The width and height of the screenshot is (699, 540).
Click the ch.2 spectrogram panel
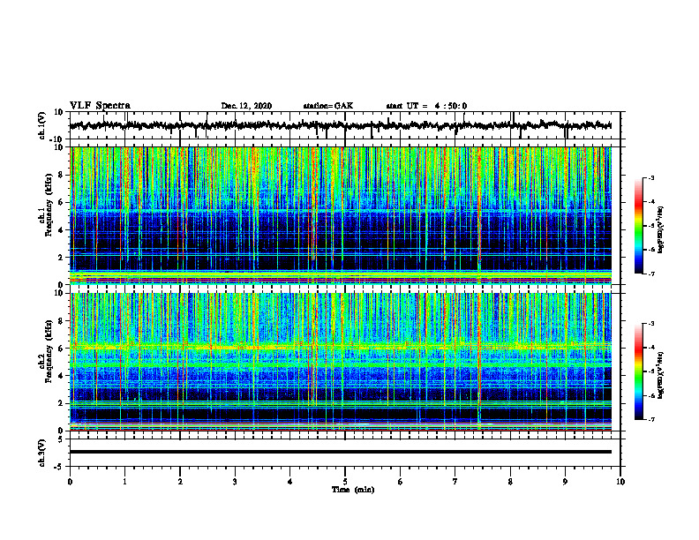pos(340,362)
